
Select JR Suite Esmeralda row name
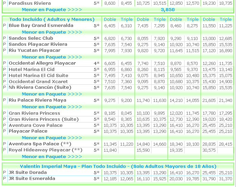point(32,179)
